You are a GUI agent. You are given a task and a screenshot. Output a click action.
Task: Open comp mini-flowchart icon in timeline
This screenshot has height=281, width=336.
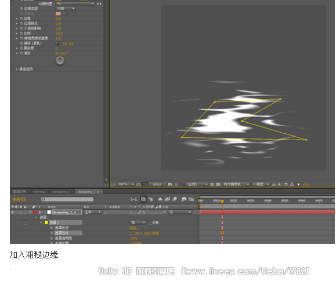pyautogui.click(x=134, y=199)
